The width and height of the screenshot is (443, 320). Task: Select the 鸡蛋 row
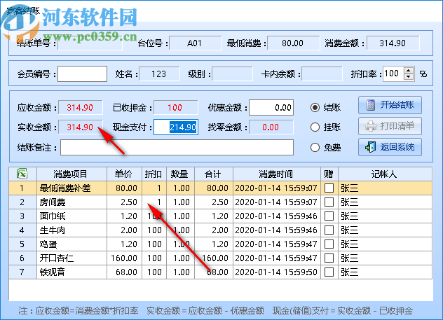point(220,244)
